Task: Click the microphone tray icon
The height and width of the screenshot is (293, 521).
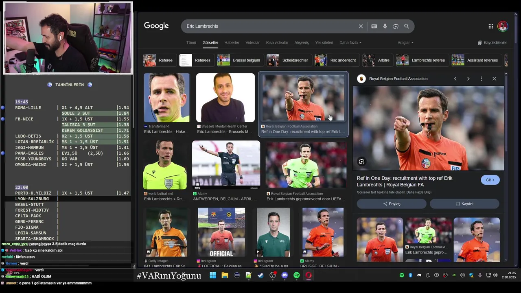Action: [480, 276]
